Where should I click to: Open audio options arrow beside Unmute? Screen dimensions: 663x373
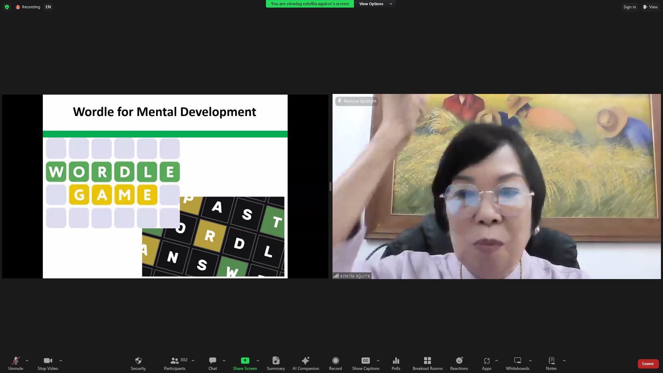(27, 361)
